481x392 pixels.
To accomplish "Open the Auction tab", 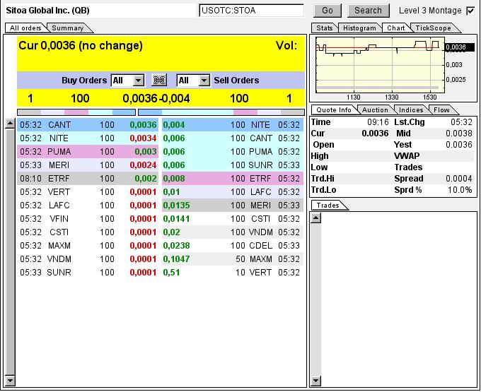I will click(375, 110).
